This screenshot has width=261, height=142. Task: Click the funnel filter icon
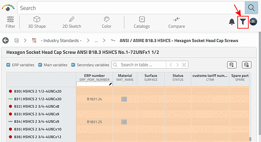coord(243,22)
